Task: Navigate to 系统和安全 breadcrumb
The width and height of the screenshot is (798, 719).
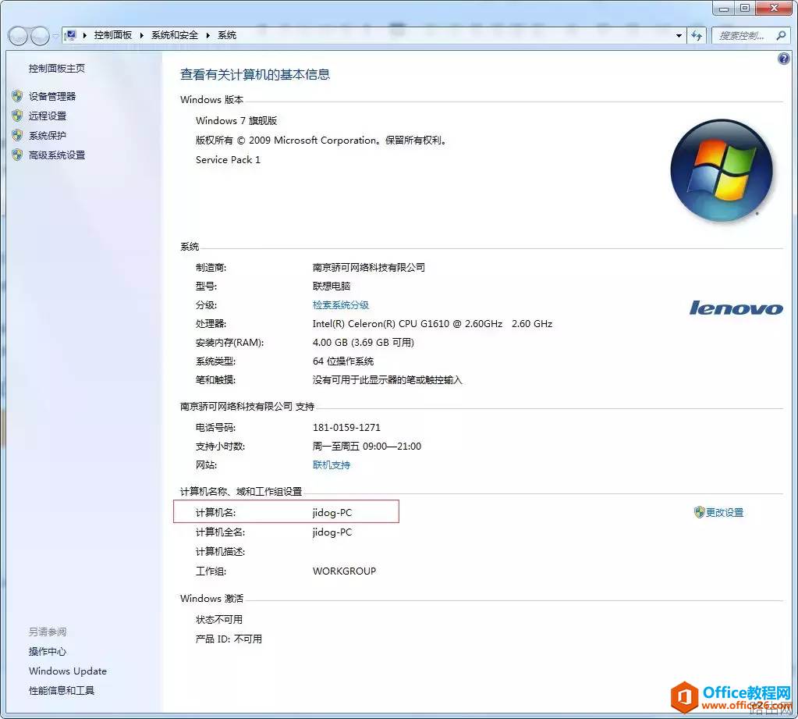Action: click(x=175, y=35)
